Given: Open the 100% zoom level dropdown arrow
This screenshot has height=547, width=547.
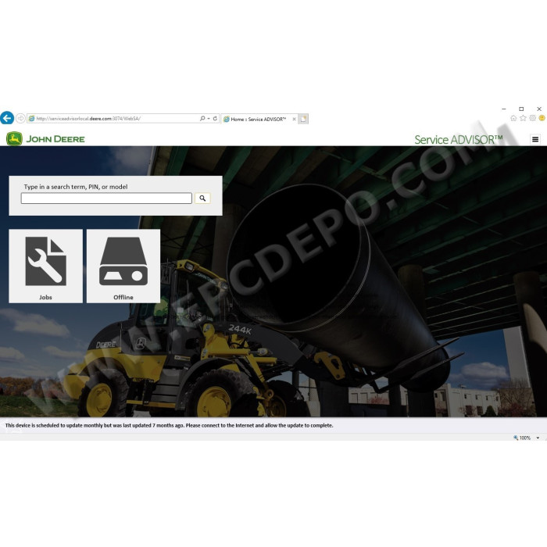Looking at the screenshot, I should [x=538, y=438].
